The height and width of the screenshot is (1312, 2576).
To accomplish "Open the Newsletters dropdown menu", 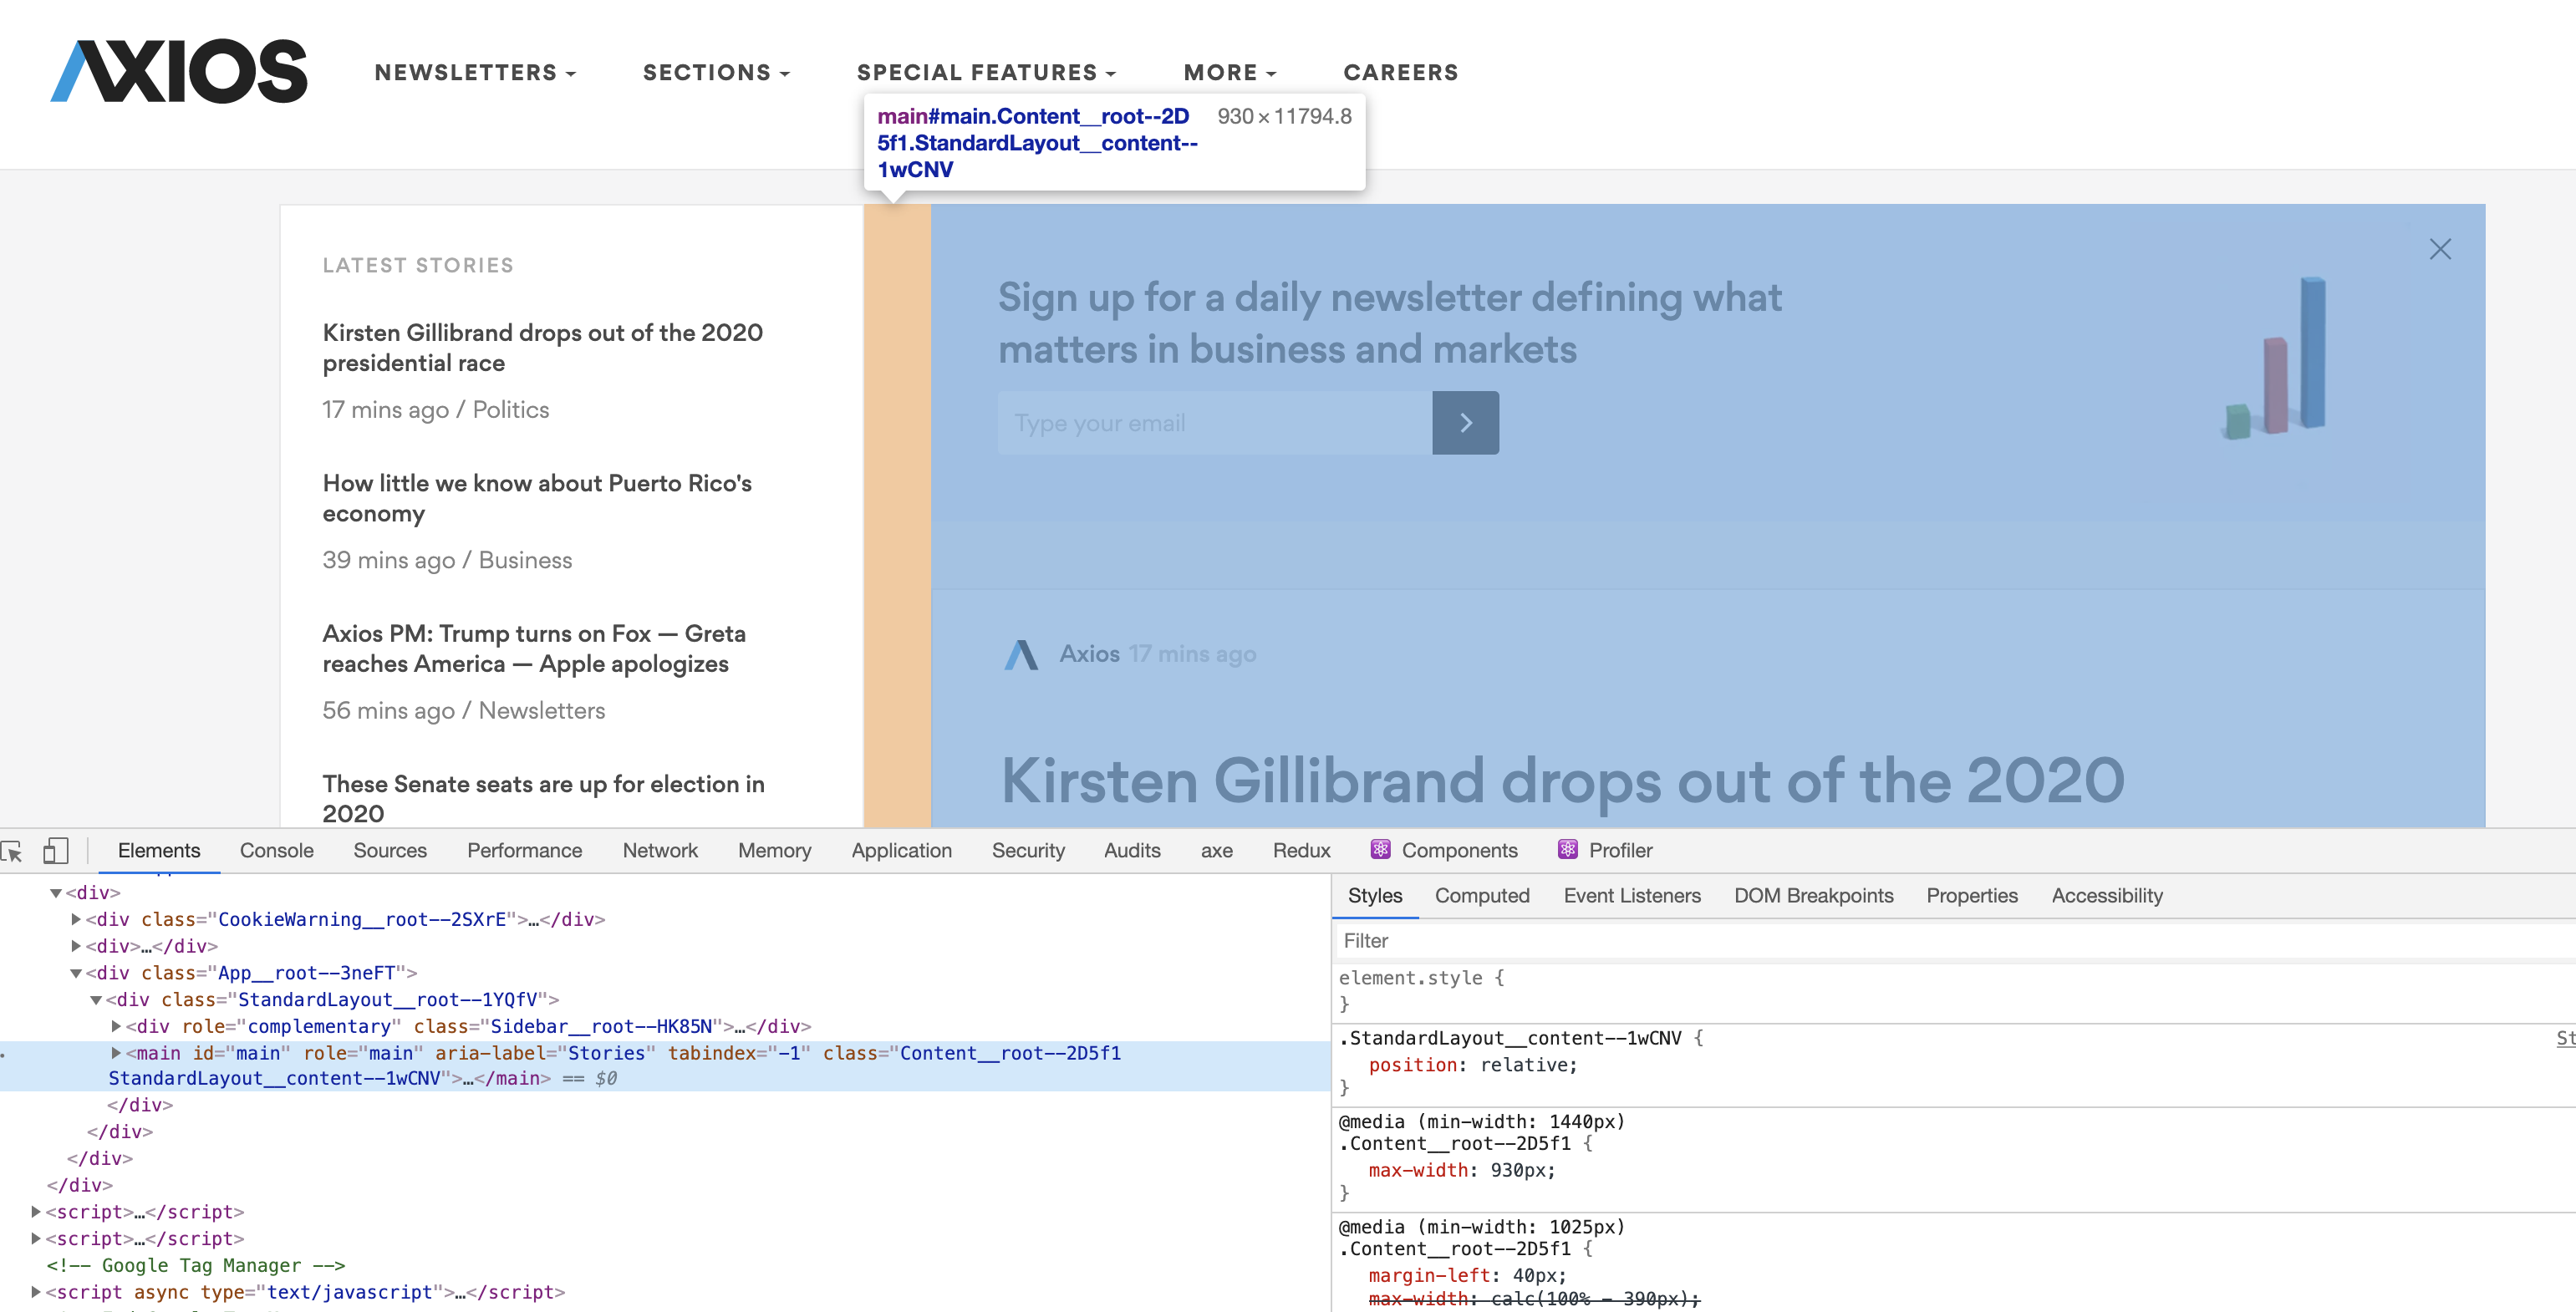I will pos(475,72).
